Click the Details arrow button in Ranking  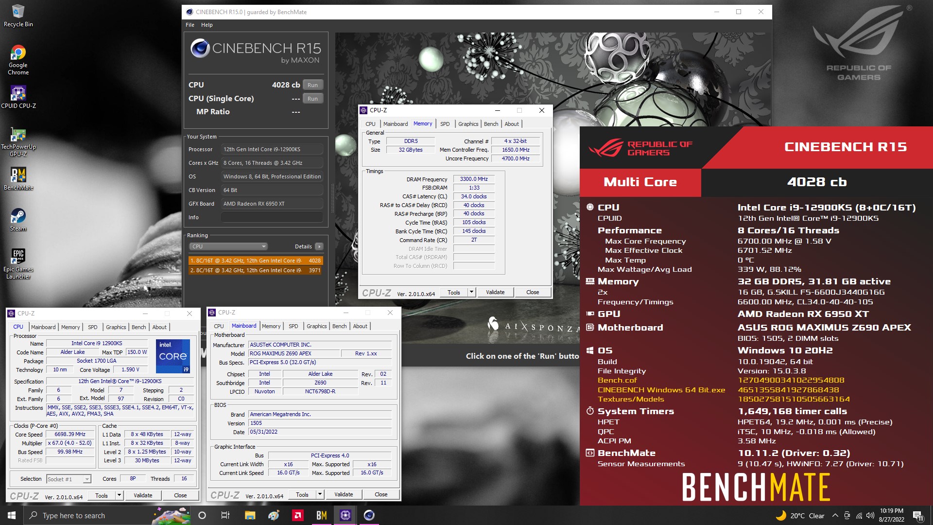pyautogui.click(x=319, y=246)
